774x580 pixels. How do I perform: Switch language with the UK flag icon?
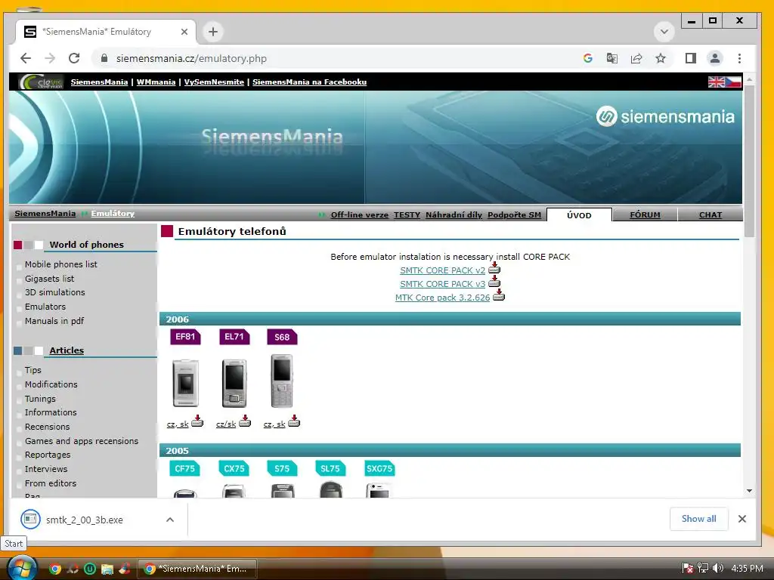coord(717,82)
